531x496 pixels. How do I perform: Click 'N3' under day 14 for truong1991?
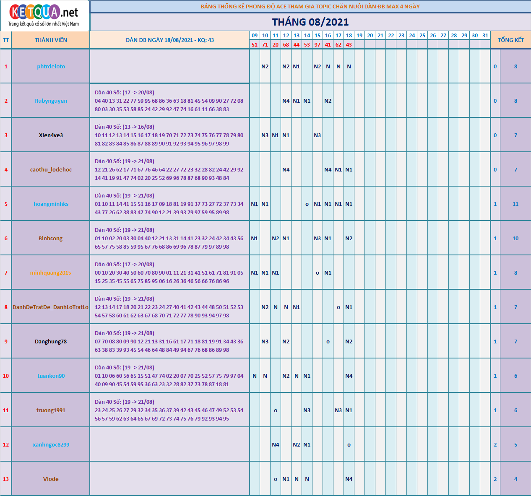pyautogui.click(x=307, y=410)
